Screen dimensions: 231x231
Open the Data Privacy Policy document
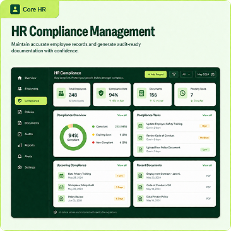click(174, 198)
